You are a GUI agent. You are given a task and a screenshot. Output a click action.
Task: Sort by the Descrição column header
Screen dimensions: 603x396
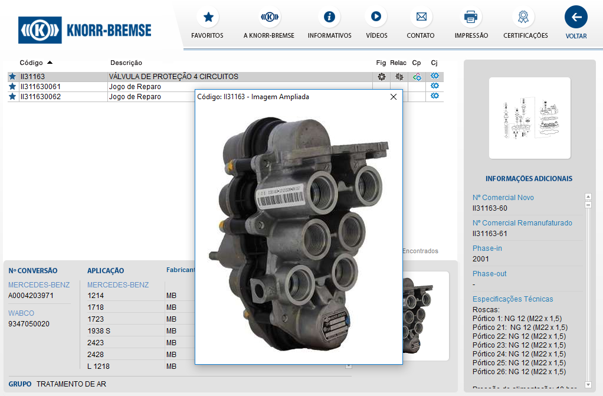126,63
